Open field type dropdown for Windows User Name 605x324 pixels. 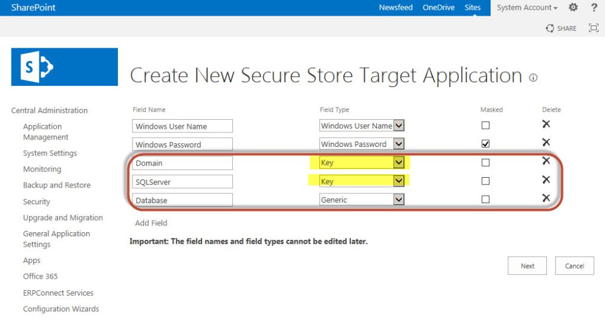[362, 125]
